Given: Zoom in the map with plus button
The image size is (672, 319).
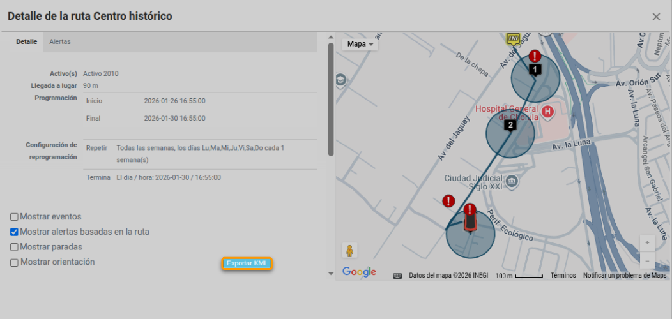Looking at the screenshot, I should [647, 243].
